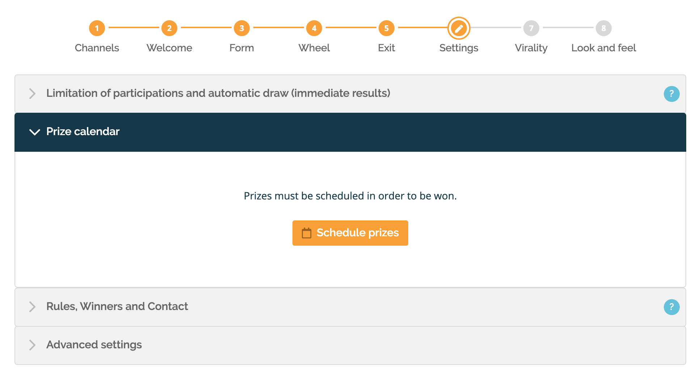Open step 8 Look and feel circle
700x370 pixels.
604,28
